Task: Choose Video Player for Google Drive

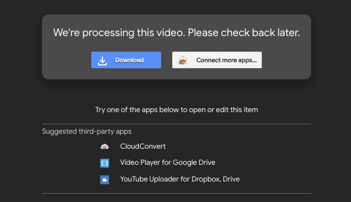Action: click(168, 163)
